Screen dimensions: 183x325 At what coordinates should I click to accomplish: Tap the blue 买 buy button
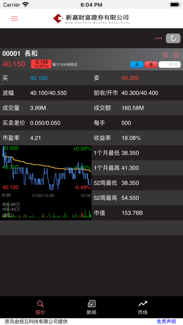137,64
